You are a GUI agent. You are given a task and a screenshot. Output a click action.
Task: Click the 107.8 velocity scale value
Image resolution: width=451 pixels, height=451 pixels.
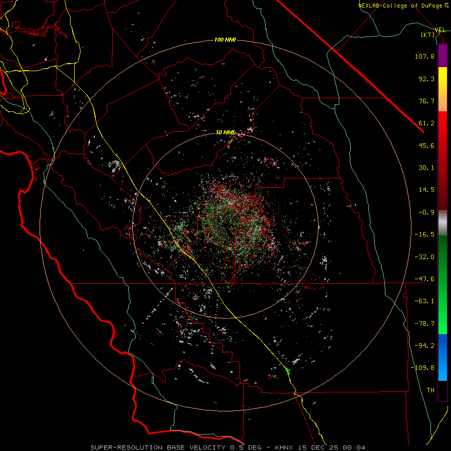point(424,56)
